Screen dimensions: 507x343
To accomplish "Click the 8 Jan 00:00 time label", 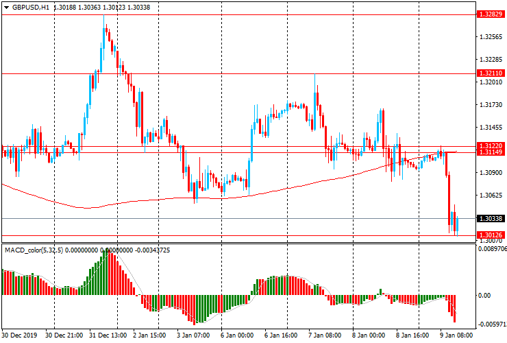I will coord(369,335).
